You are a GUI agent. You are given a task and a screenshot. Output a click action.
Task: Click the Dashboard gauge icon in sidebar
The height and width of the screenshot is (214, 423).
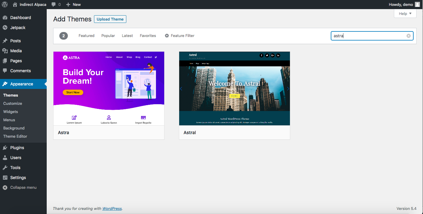click(5, 18)
